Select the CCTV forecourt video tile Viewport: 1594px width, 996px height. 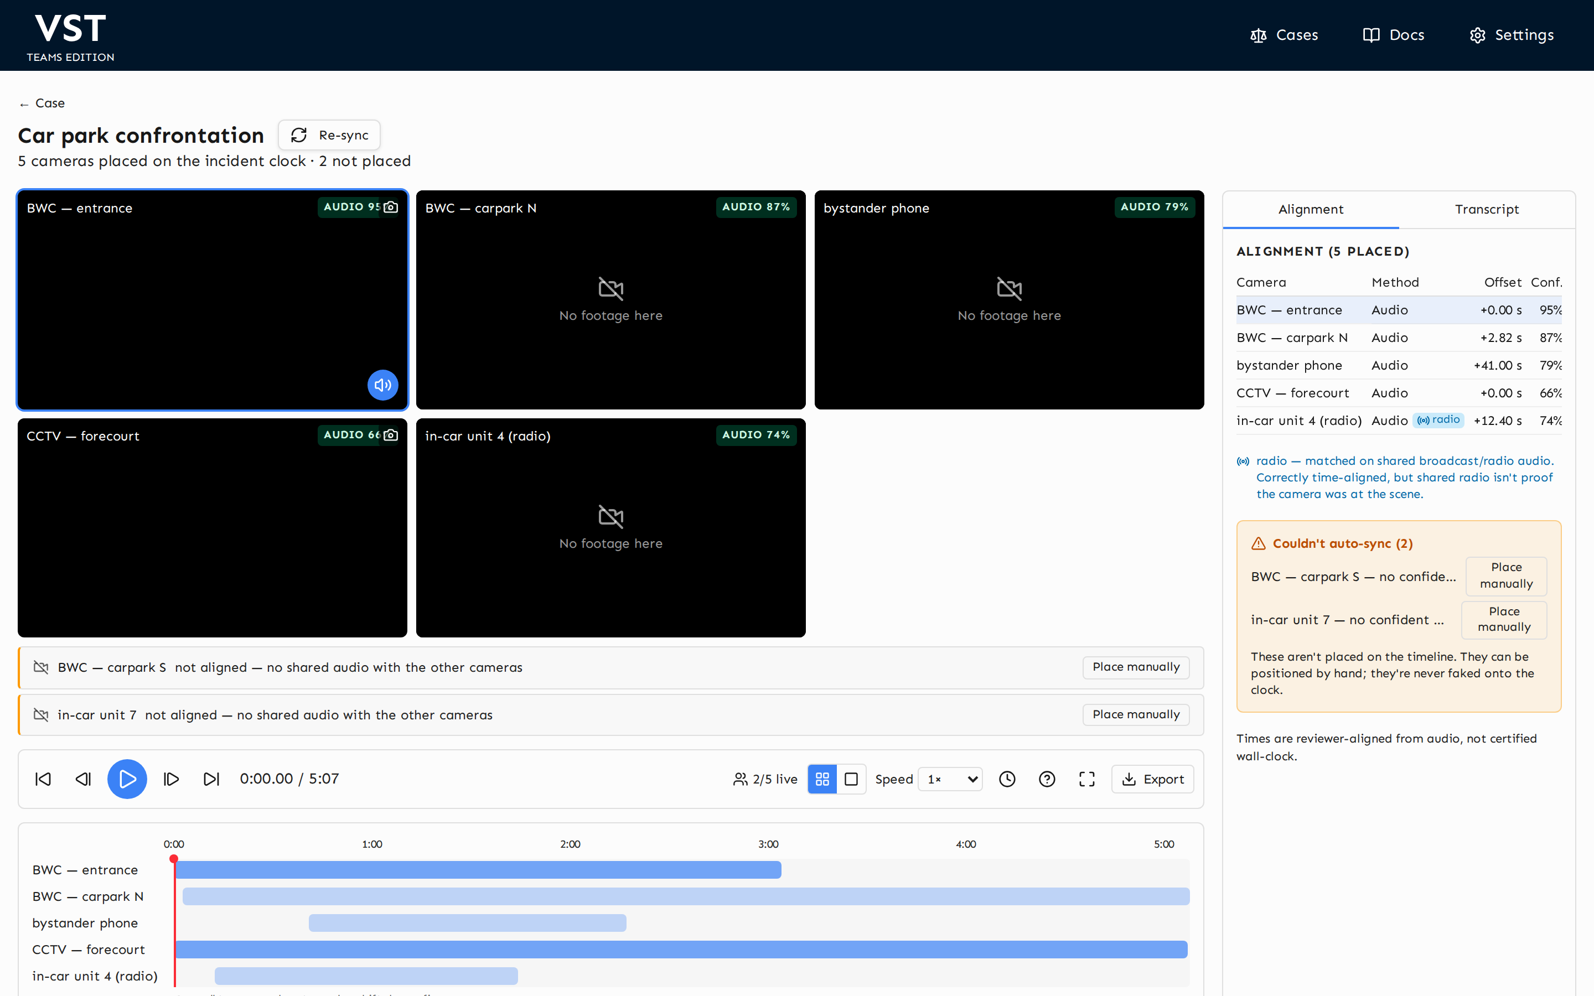(212, 528)
